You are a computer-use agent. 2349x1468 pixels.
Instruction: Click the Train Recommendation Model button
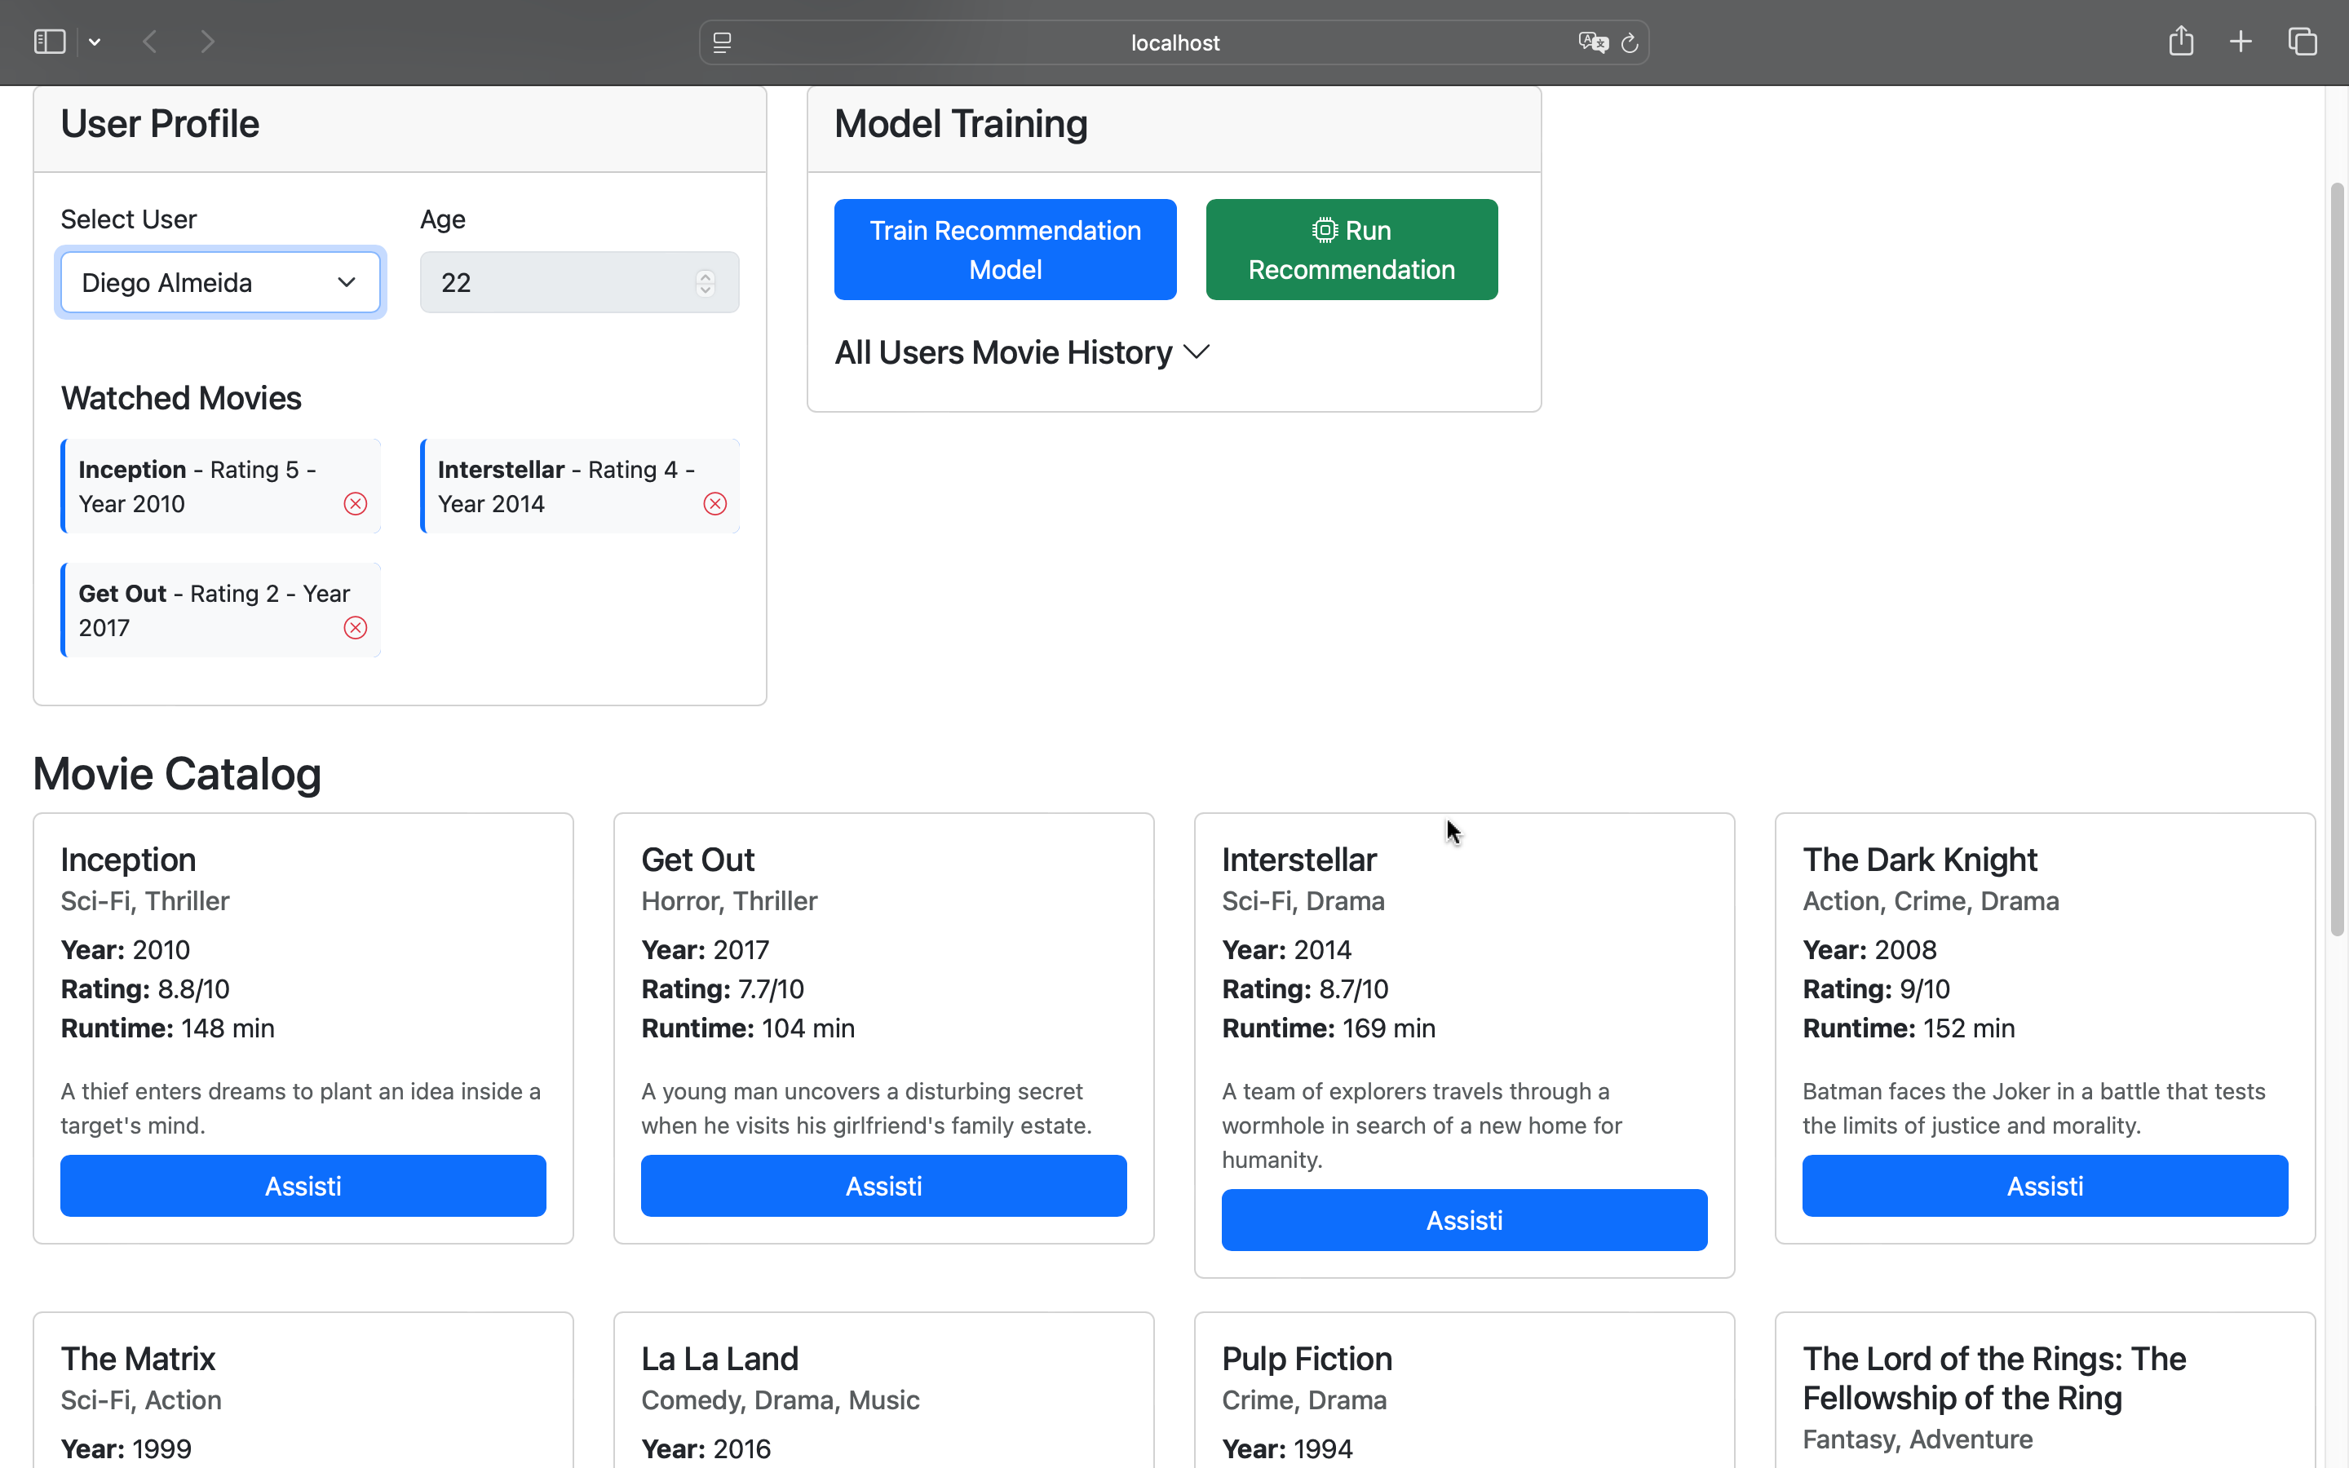(1006, 250)
